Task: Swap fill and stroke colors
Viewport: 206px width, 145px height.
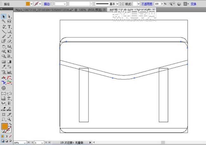Action: click(x=10, y=125)
